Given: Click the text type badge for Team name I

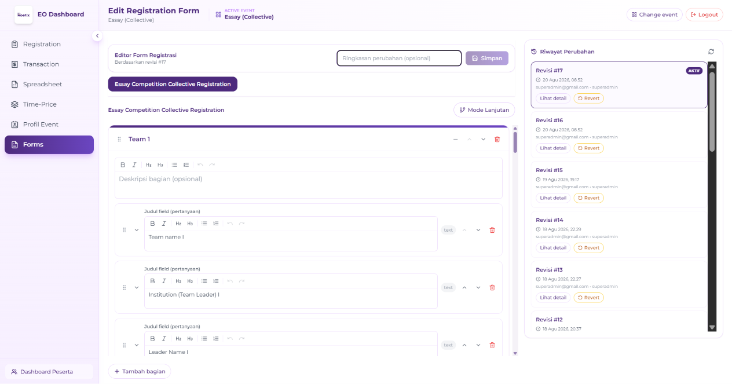Looking at the screenshot, I should [448, 230].
